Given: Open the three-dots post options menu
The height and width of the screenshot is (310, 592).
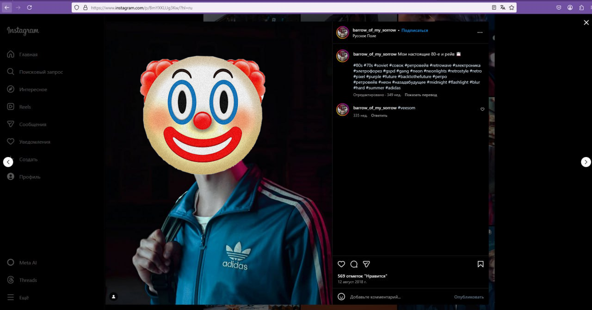Looking at the screenshot, I should [480, 33].
